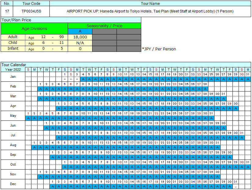Select the Jan month row label
This screenshot has width=252, height=190.
[x=13, y=77]
